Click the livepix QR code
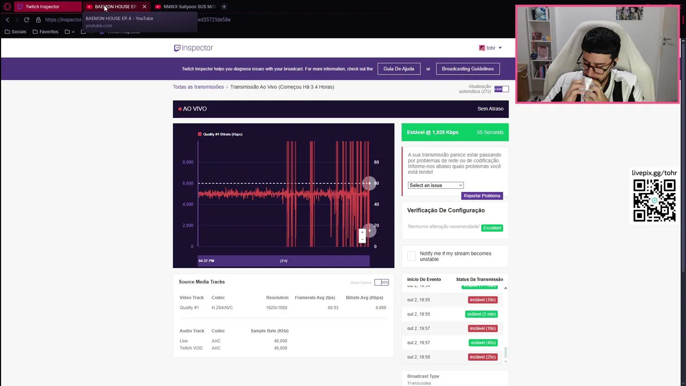 [x=654, y=201]
